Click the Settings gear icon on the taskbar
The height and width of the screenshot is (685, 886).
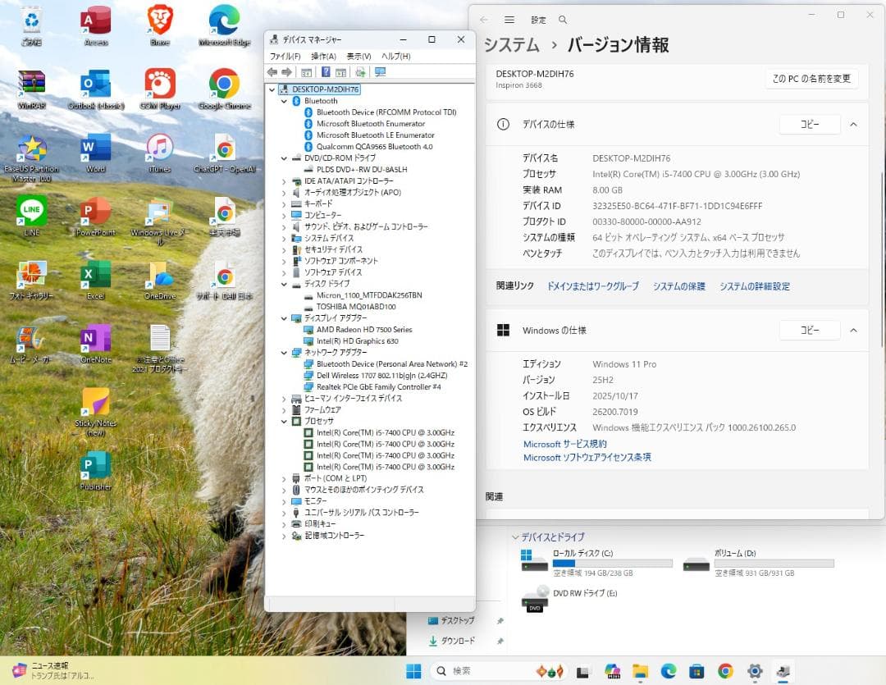(754, 671)
